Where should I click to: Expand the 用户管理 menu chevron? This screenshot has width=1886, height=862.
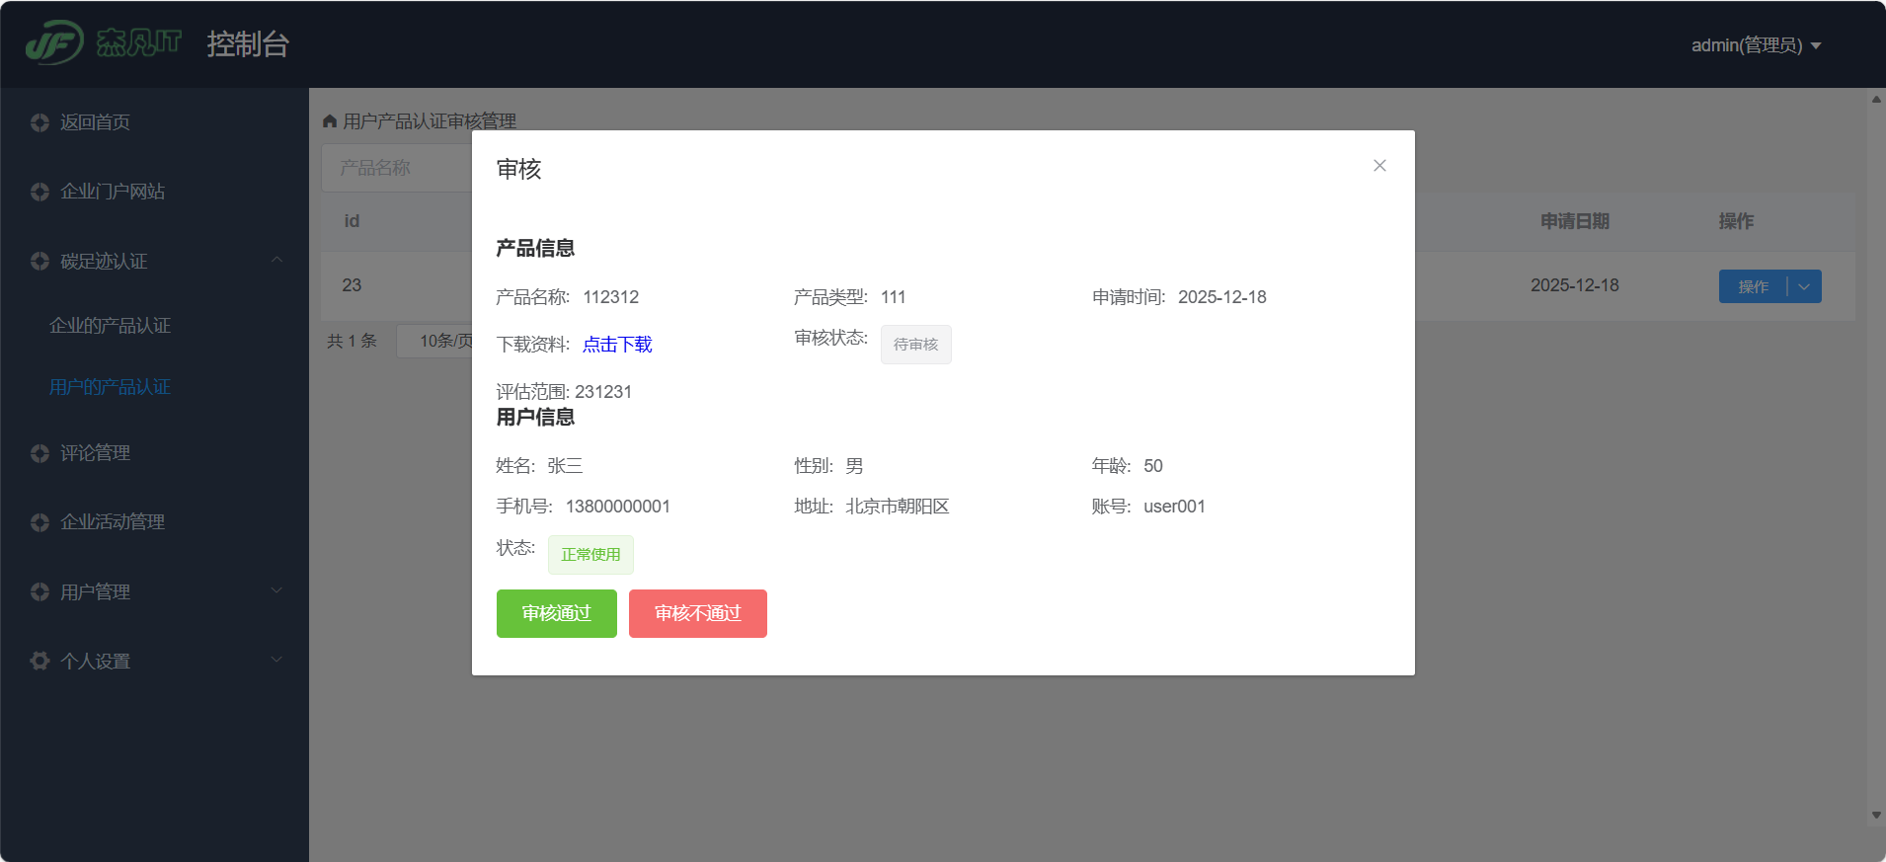(276, 590)
